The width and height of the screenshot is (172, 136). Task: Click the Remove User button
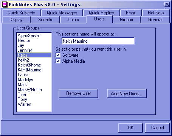[x=78, y=93]
